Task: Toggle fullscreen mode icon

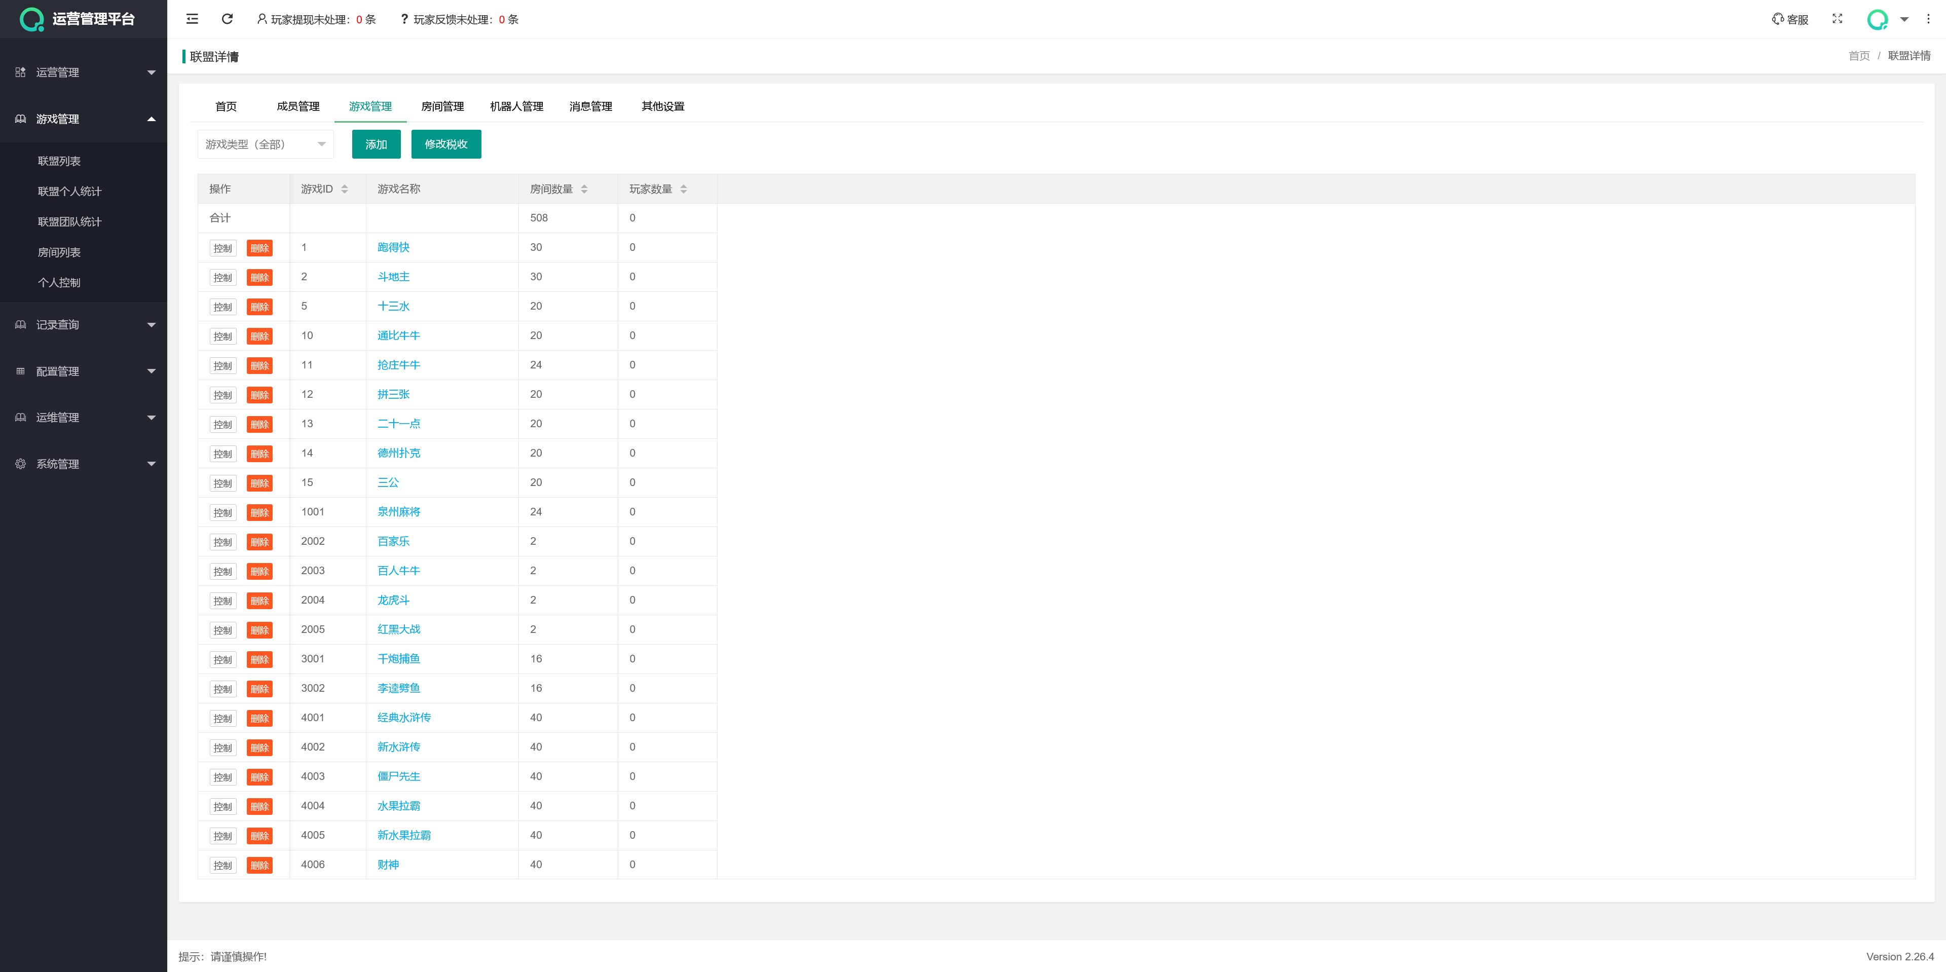Action: click(x=1837, y=19)
